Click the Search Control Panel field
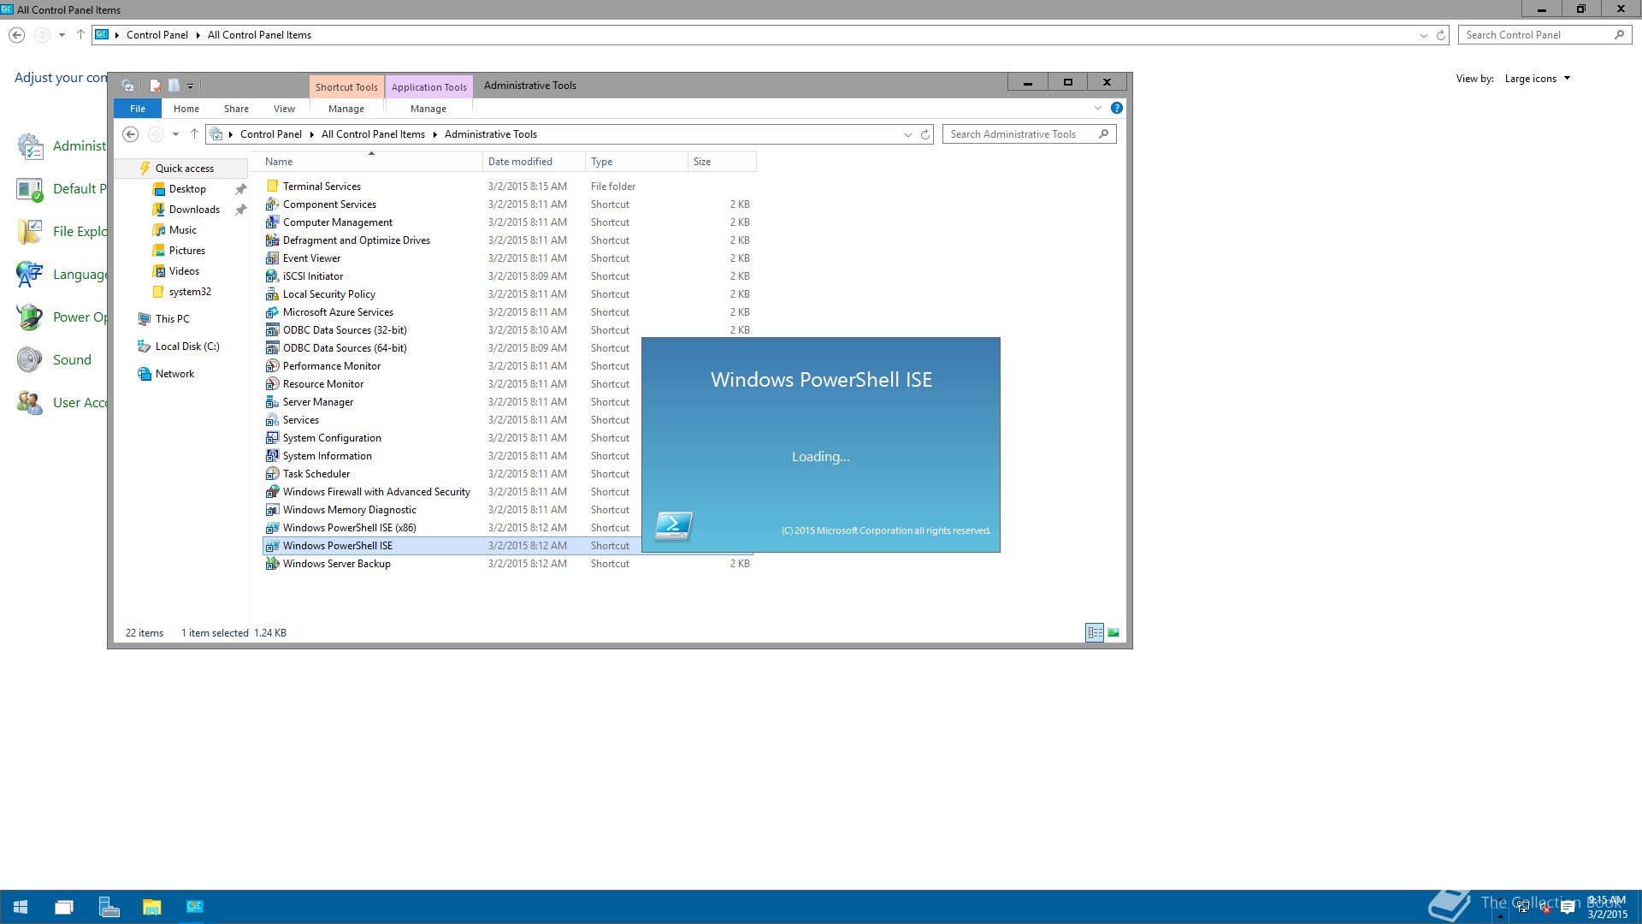The height and width of the screenshot is (924, 1642). (x=1545, y=35)
